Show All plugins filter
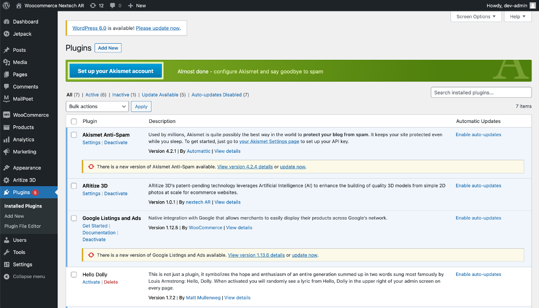The image size is (539, 308). pyautogui.click(x=70, y=95)
